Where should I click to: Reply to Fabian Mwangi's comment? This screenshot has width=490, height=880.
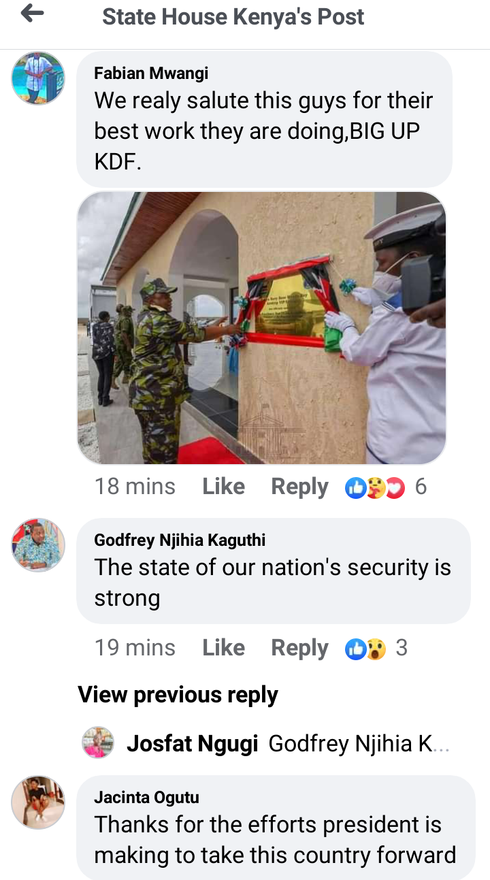(x=299, y=487)
